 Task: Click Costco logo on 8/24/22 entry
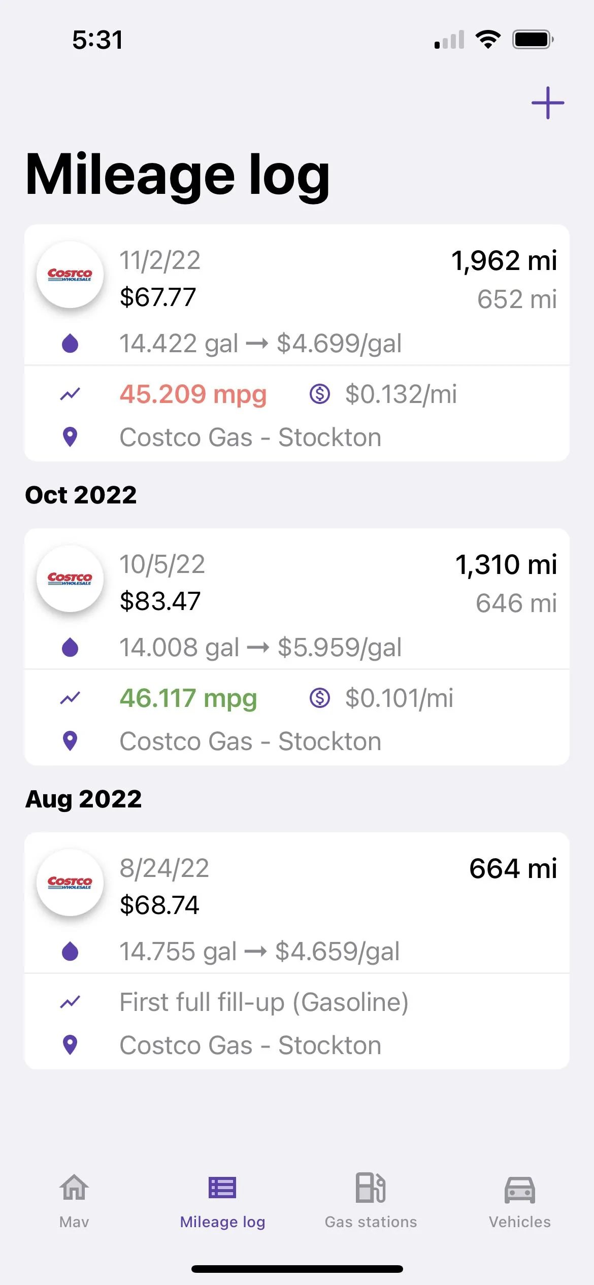pos(70,883)
